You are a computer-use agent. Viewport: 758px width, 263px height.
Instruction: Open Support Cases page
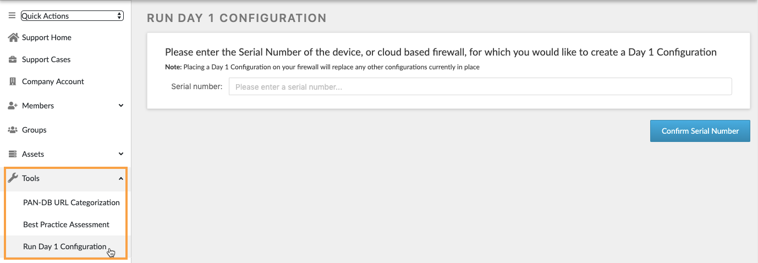[46, 59]
